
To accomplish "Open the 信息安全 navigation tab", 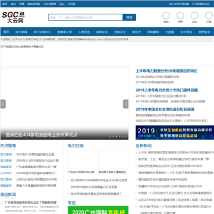I will pos(204,32).
